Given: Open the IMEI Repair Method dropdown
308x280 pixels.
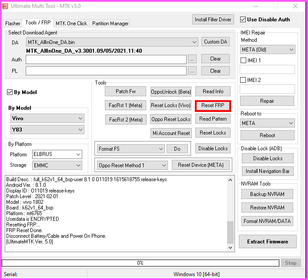Looking at the screenshot, I should (268, 50).
